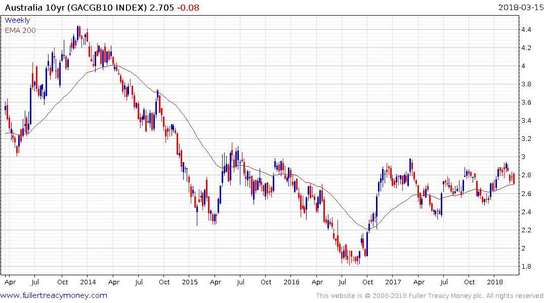The width and height of the screenshot is (544, 303).
Task: Click the current value 2.705
Action: tap(161, 8)
